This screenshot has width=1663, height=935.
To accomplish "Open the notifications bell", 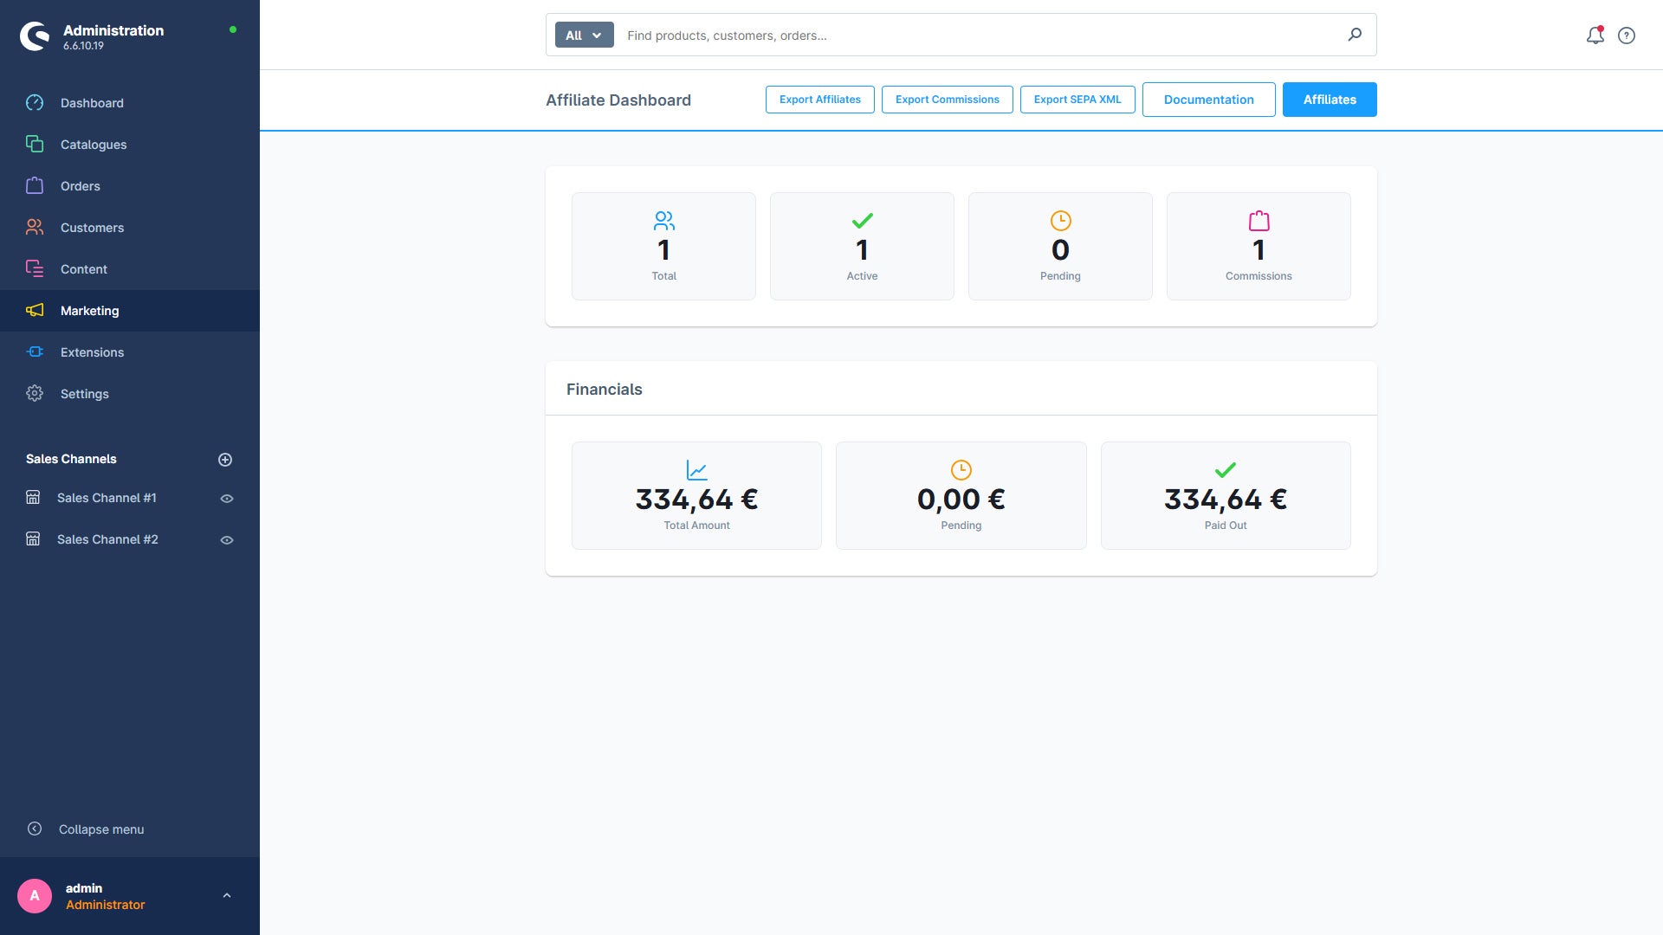I will coord(1595,35).
